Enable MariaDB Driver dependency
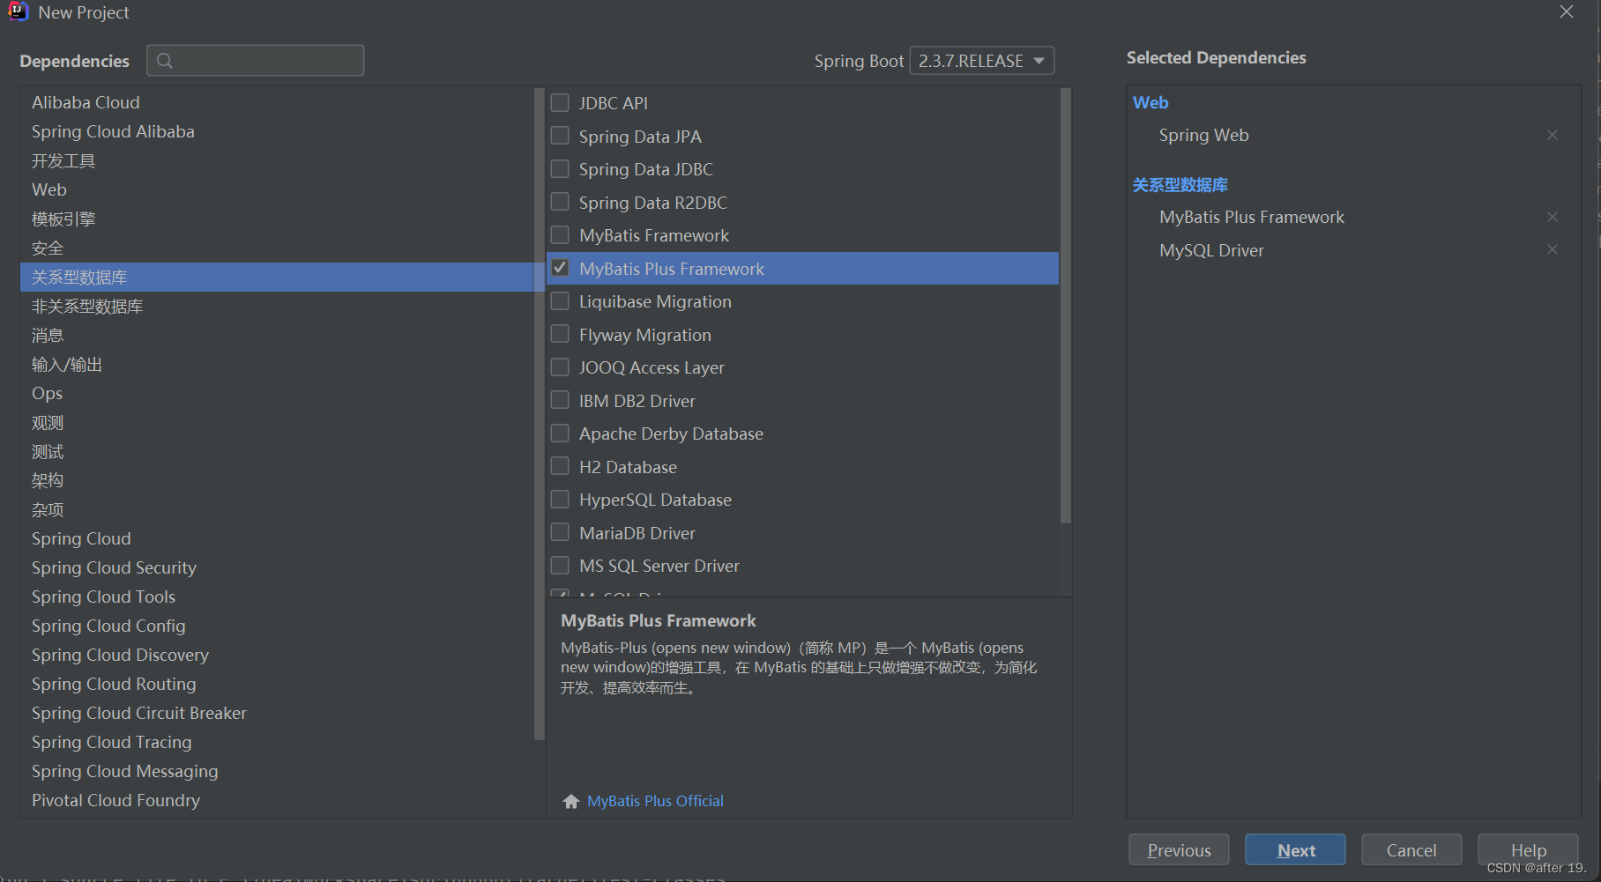Image resolution: width=1601 pixels, height=882 pixels. [x=560, y=532]
